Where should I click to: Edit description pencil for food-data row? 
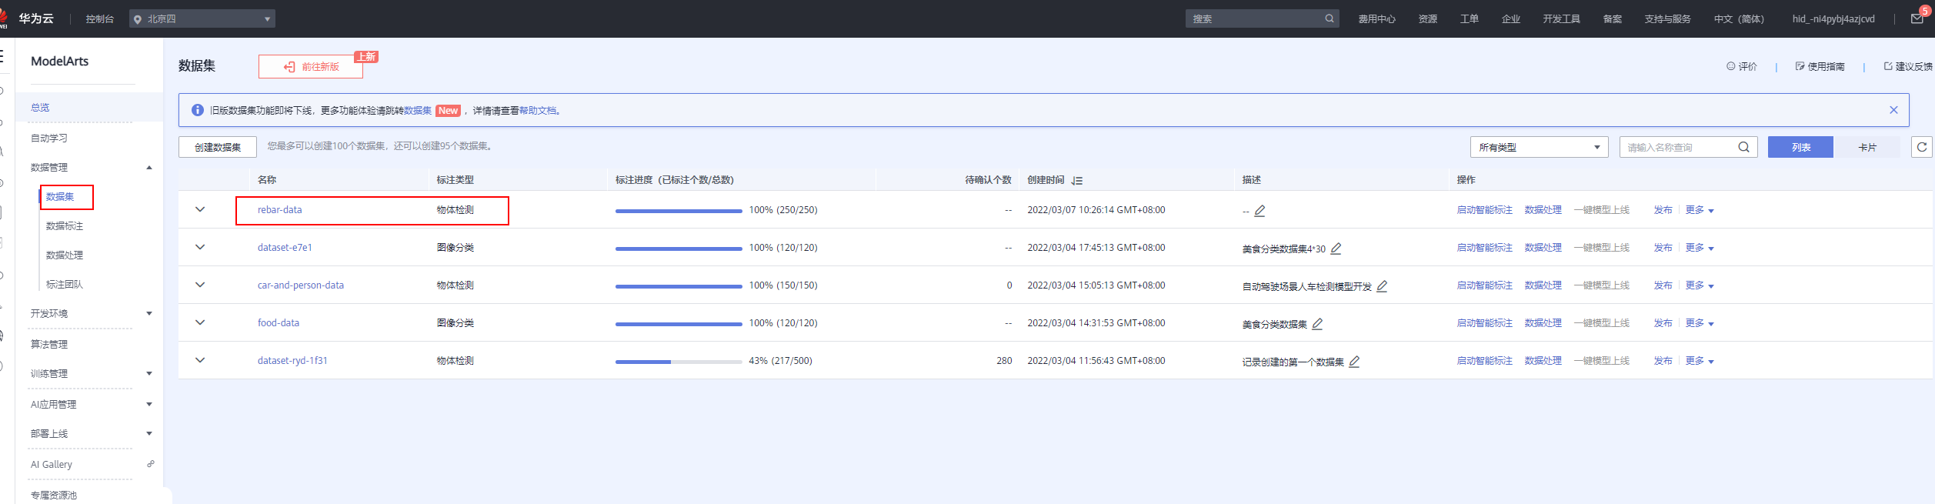1317,324
